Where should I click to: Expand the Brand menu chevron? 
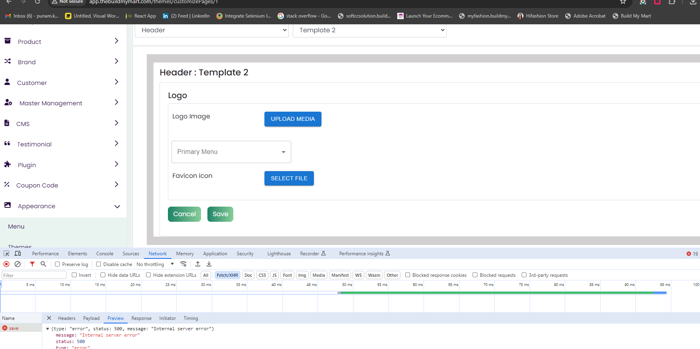pyautogui.click(x=116, y=61)
